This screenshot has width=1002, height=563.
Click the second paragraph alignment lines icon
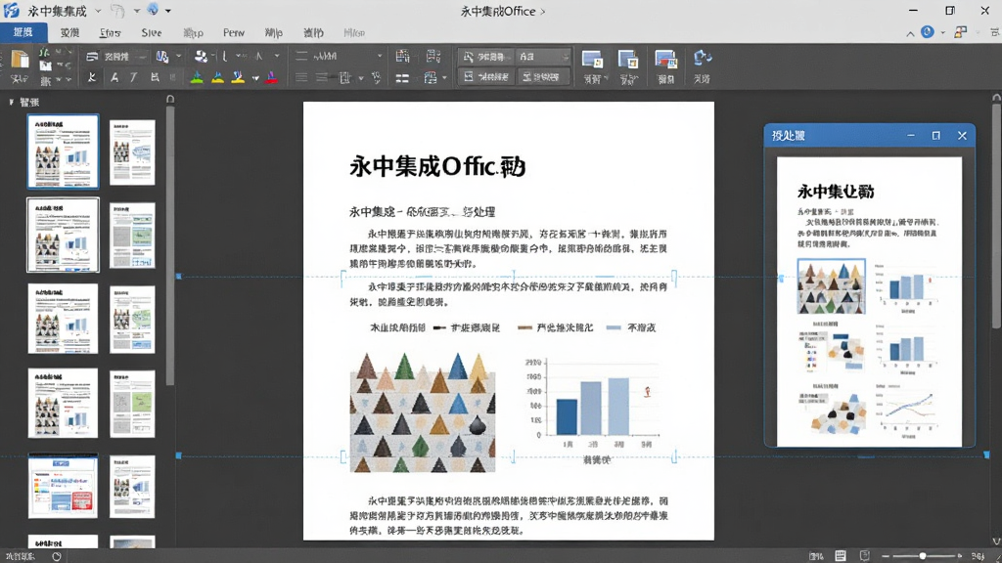coord(322,78)
